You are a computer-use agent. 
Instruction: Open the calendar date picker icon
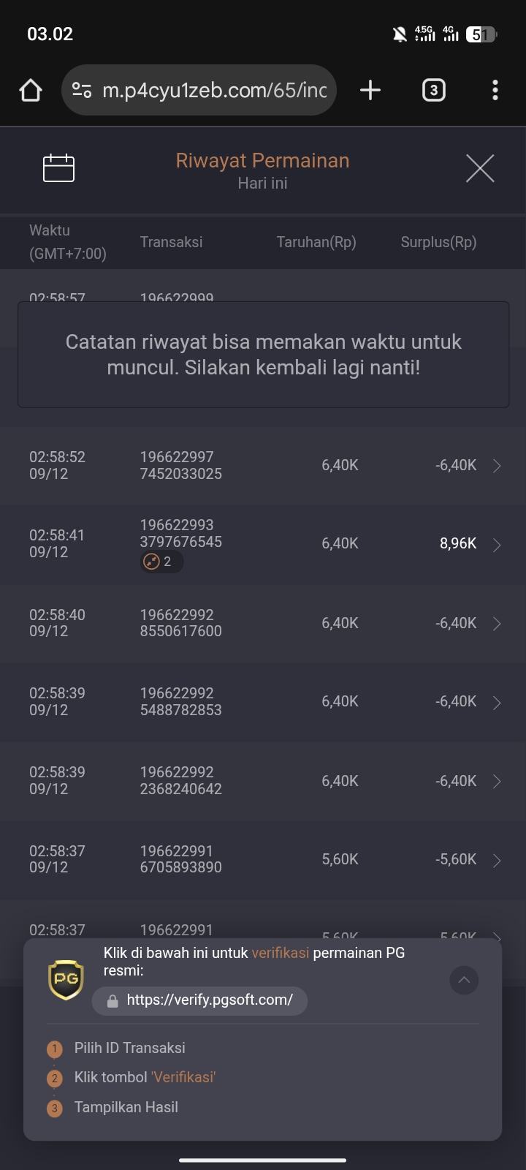click(58, 168)
